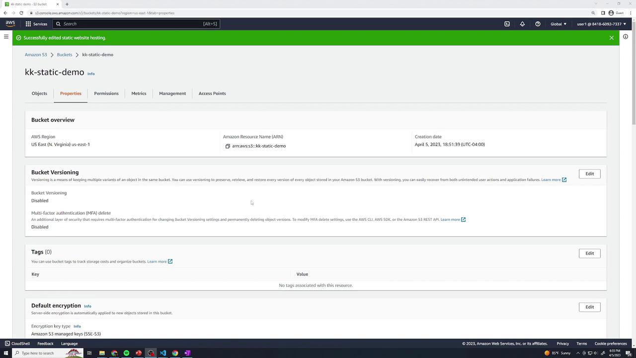This screenshot has width=636, height=358.
Task: Click the browser zoom magnifier icon
Action: coord(593,13)
